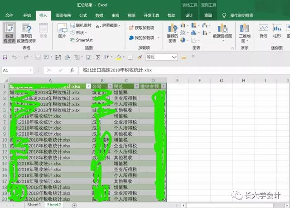Click the Name Box showing A1
The height and width of the screenshot is (208, 290).
tap(15, 71)
